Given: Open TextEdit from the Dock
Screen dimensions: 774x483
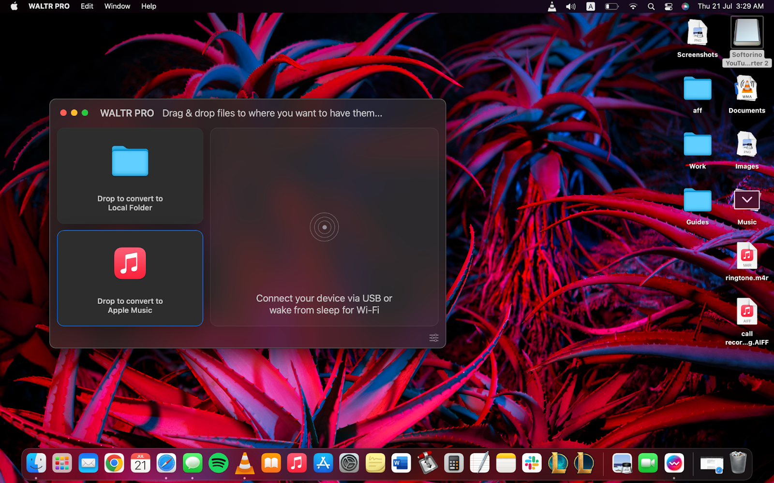Looking at the screenshot, I should click(480, 464).
